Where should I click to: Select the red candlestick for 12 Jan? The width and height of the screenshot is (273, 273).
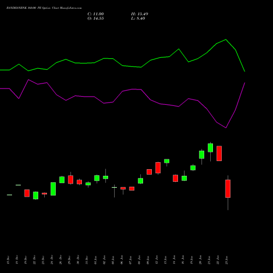click(x=158, y=168)
